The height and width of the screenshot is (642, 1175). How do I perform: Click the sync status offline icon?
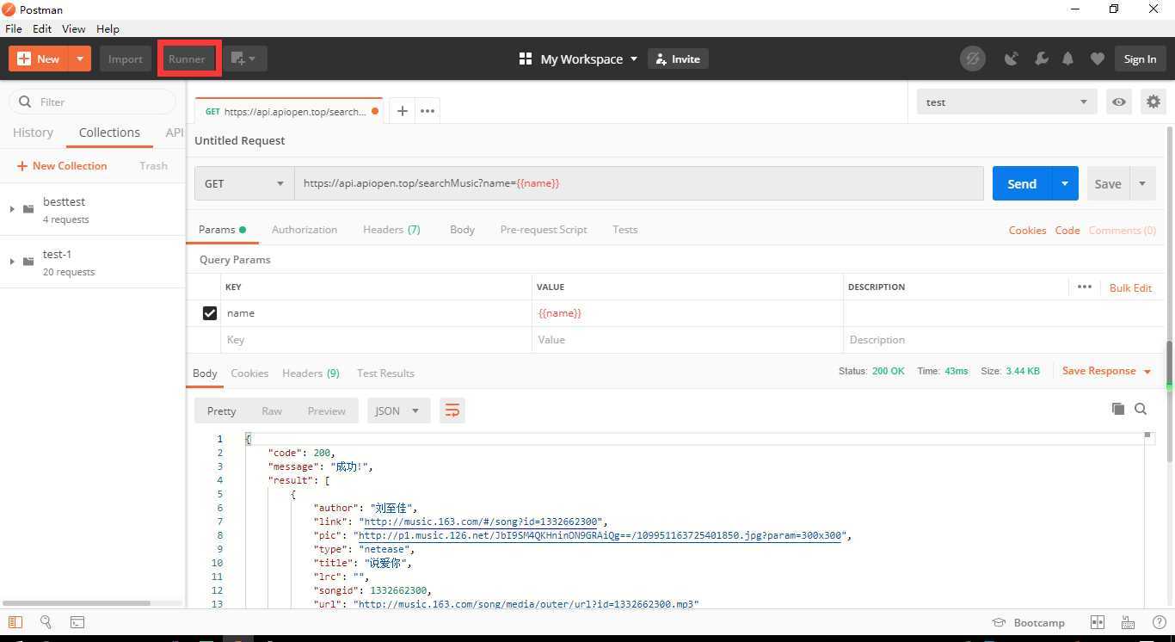tap(973, 59)
